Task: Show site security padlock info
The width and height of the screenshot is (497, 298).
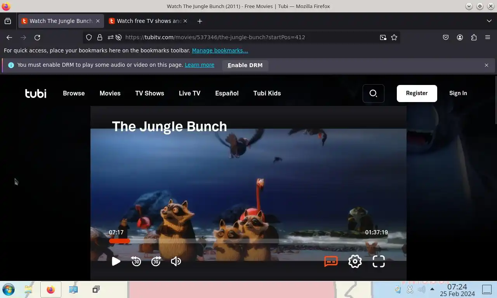Action: pyautogui.click(x=100, y=37)
